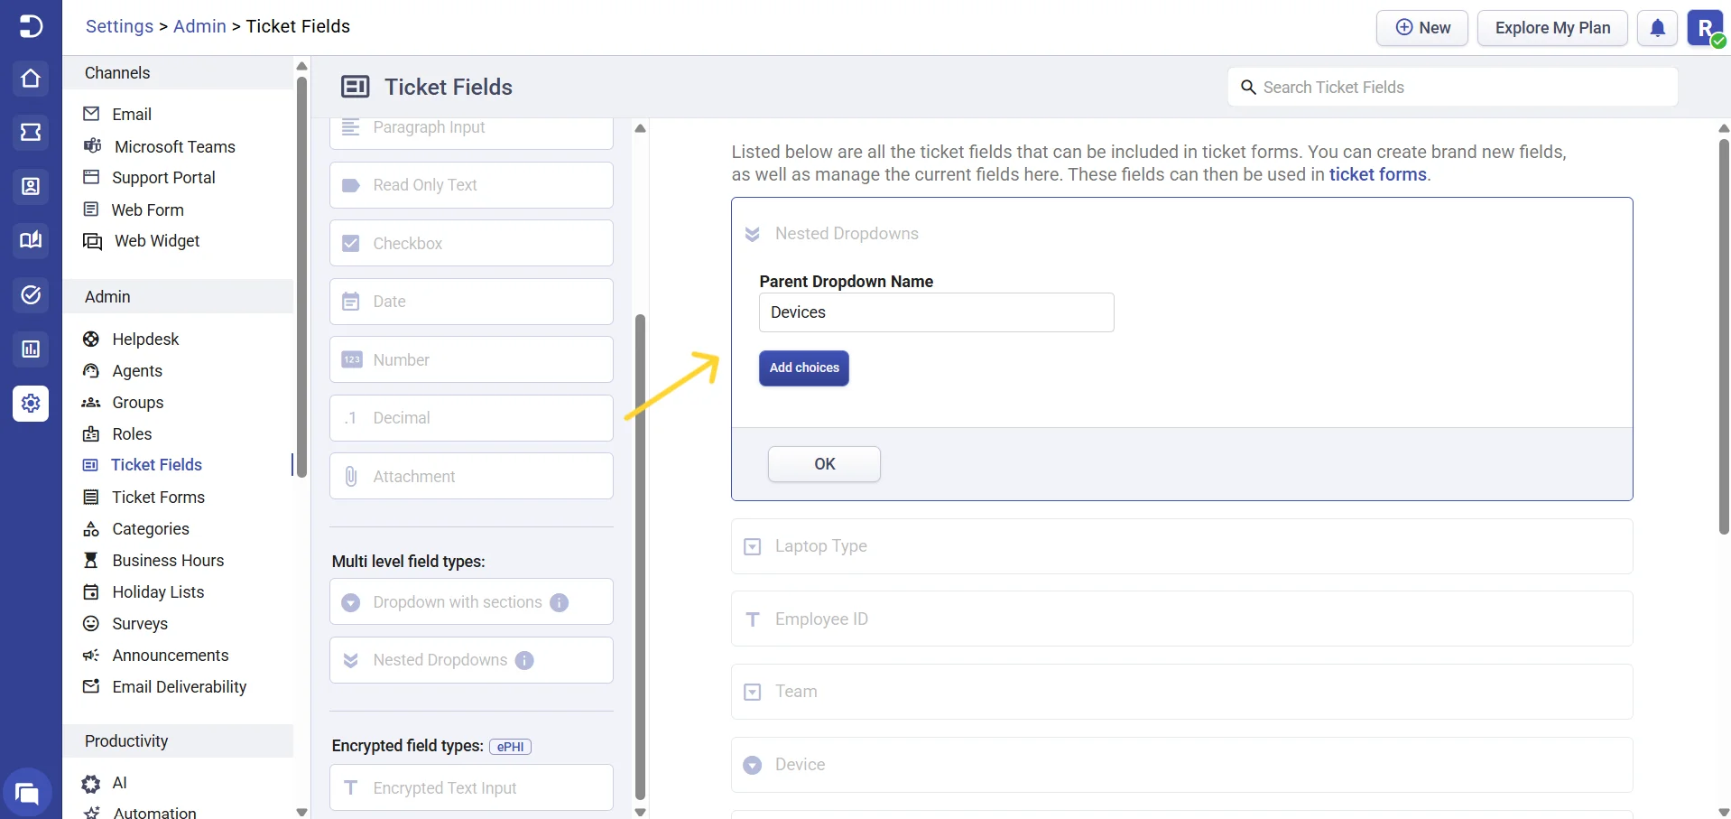Go to Admin breadcrumb link
This screenshot has height=819, width=1731.
tap(199, 26)
